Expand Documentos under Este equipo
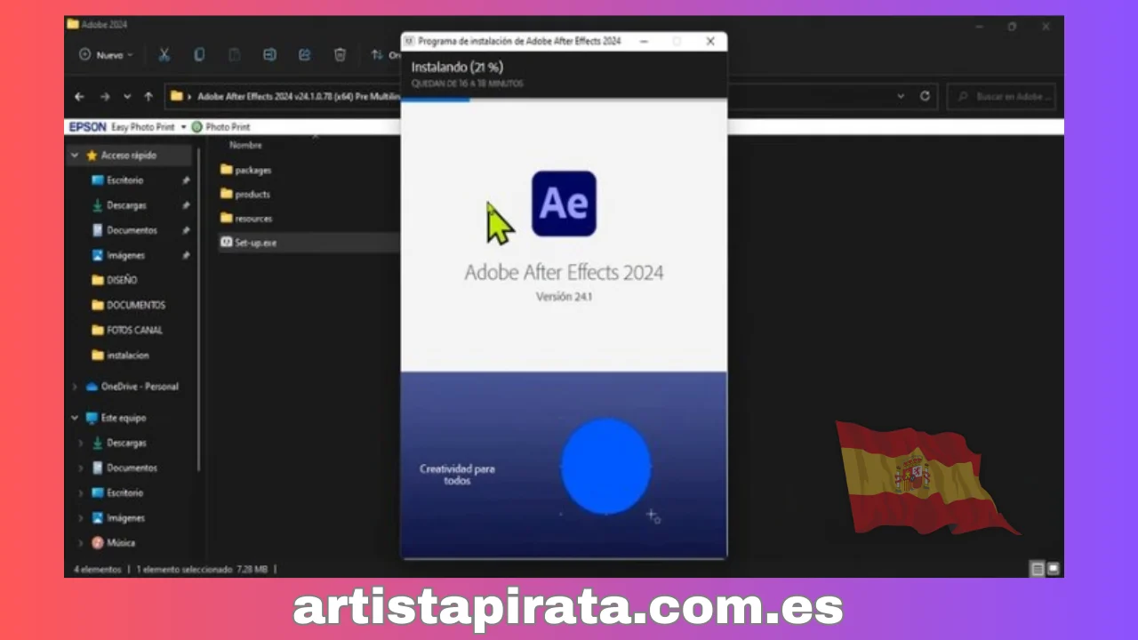This screenshot has height=640, width=1138. click(x=81, y=468)
